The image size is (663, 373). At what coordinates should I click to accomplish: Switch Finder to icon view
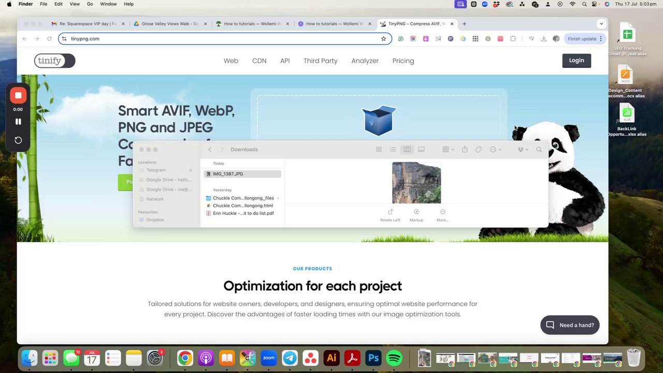click(379, 149)
